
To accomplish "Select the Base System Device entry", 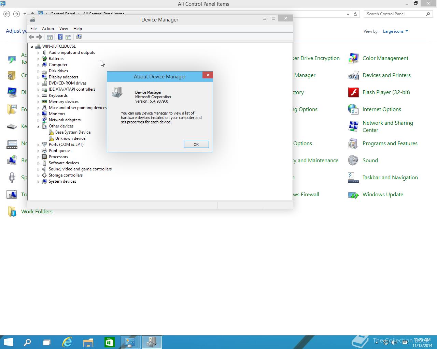I will pos(73,132).
